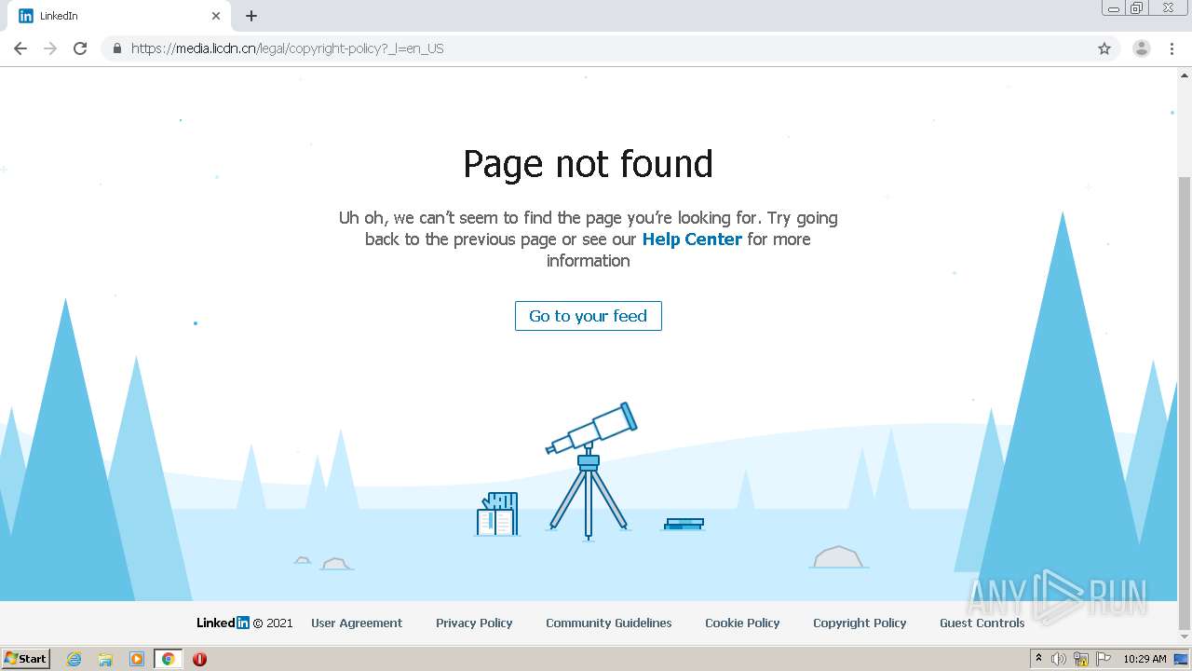The width and height of the screenshot is (1192, 671).
Task: Click the Page not found heading
Action: point(589,164)
